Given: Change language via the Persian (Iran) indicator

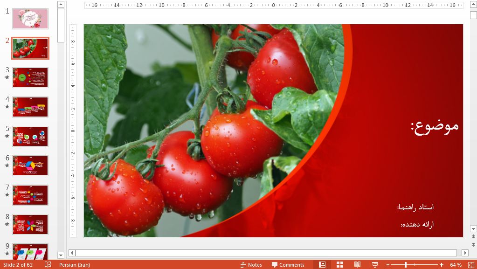Looking at the screenshot, I should (x=75, y=264).
